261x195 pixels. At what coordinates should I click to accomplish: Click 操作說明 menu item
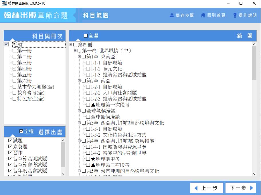[245, 15]
